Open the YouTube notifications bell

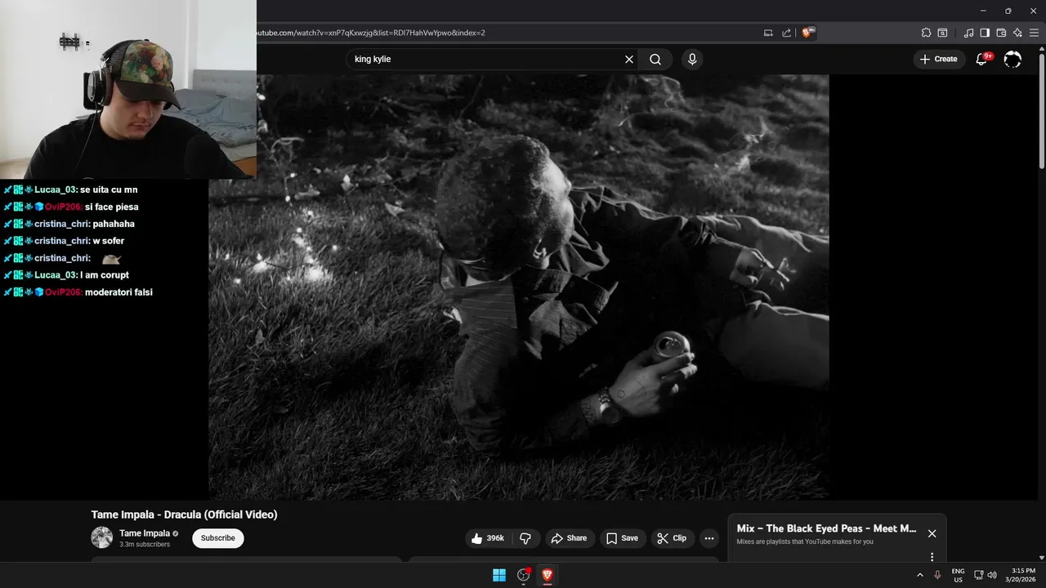pyautogui.click(x=983, y=59)
